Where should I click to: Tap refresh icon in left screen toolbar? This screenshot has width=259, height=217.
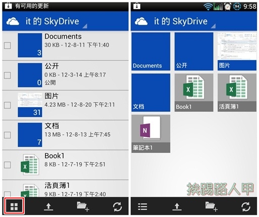click(117, 207)
